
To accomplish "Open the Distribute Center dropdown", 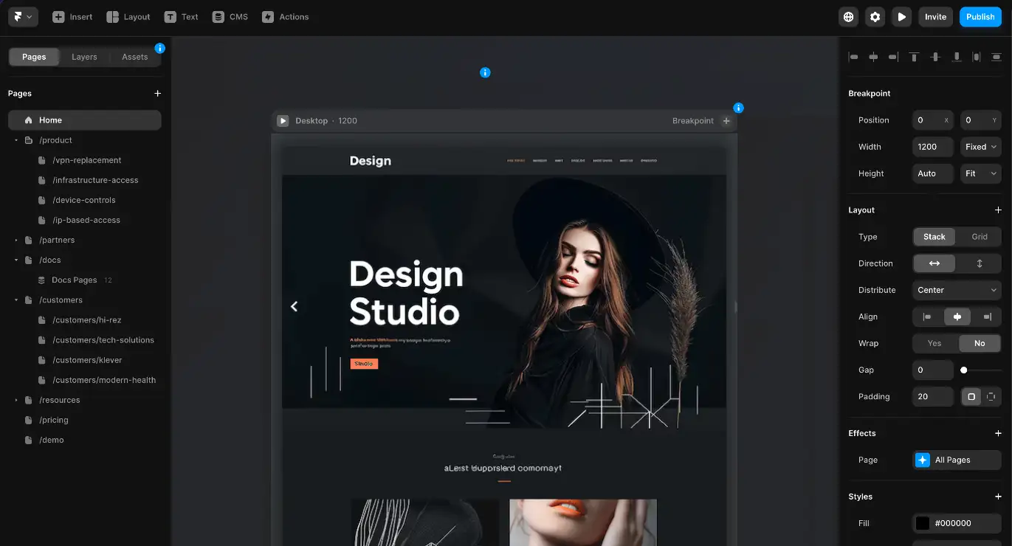I will (957, 290).
